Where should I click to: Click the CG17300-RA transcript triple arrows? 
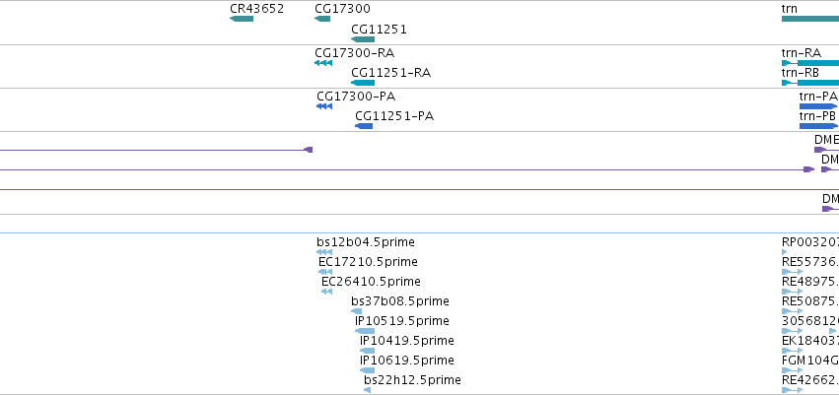[323, 63]
